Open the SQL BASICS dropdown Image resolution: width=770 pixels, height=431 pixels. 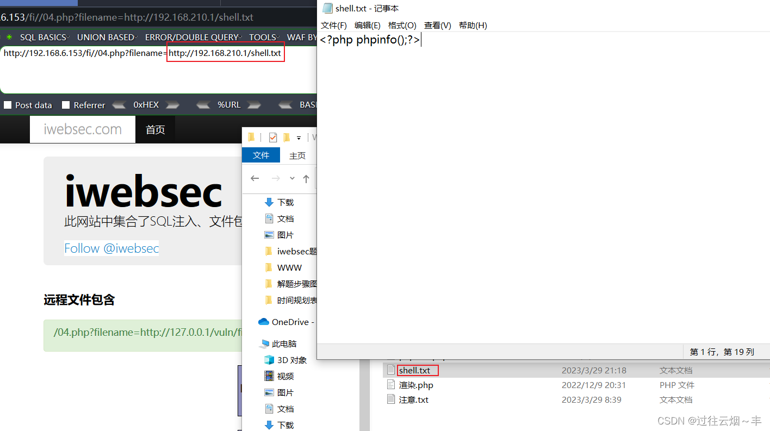point(45,38)
